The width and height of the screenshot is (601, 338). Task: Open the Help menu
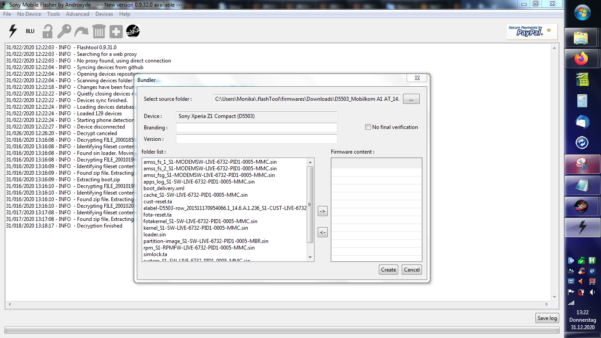pos(125,14)
